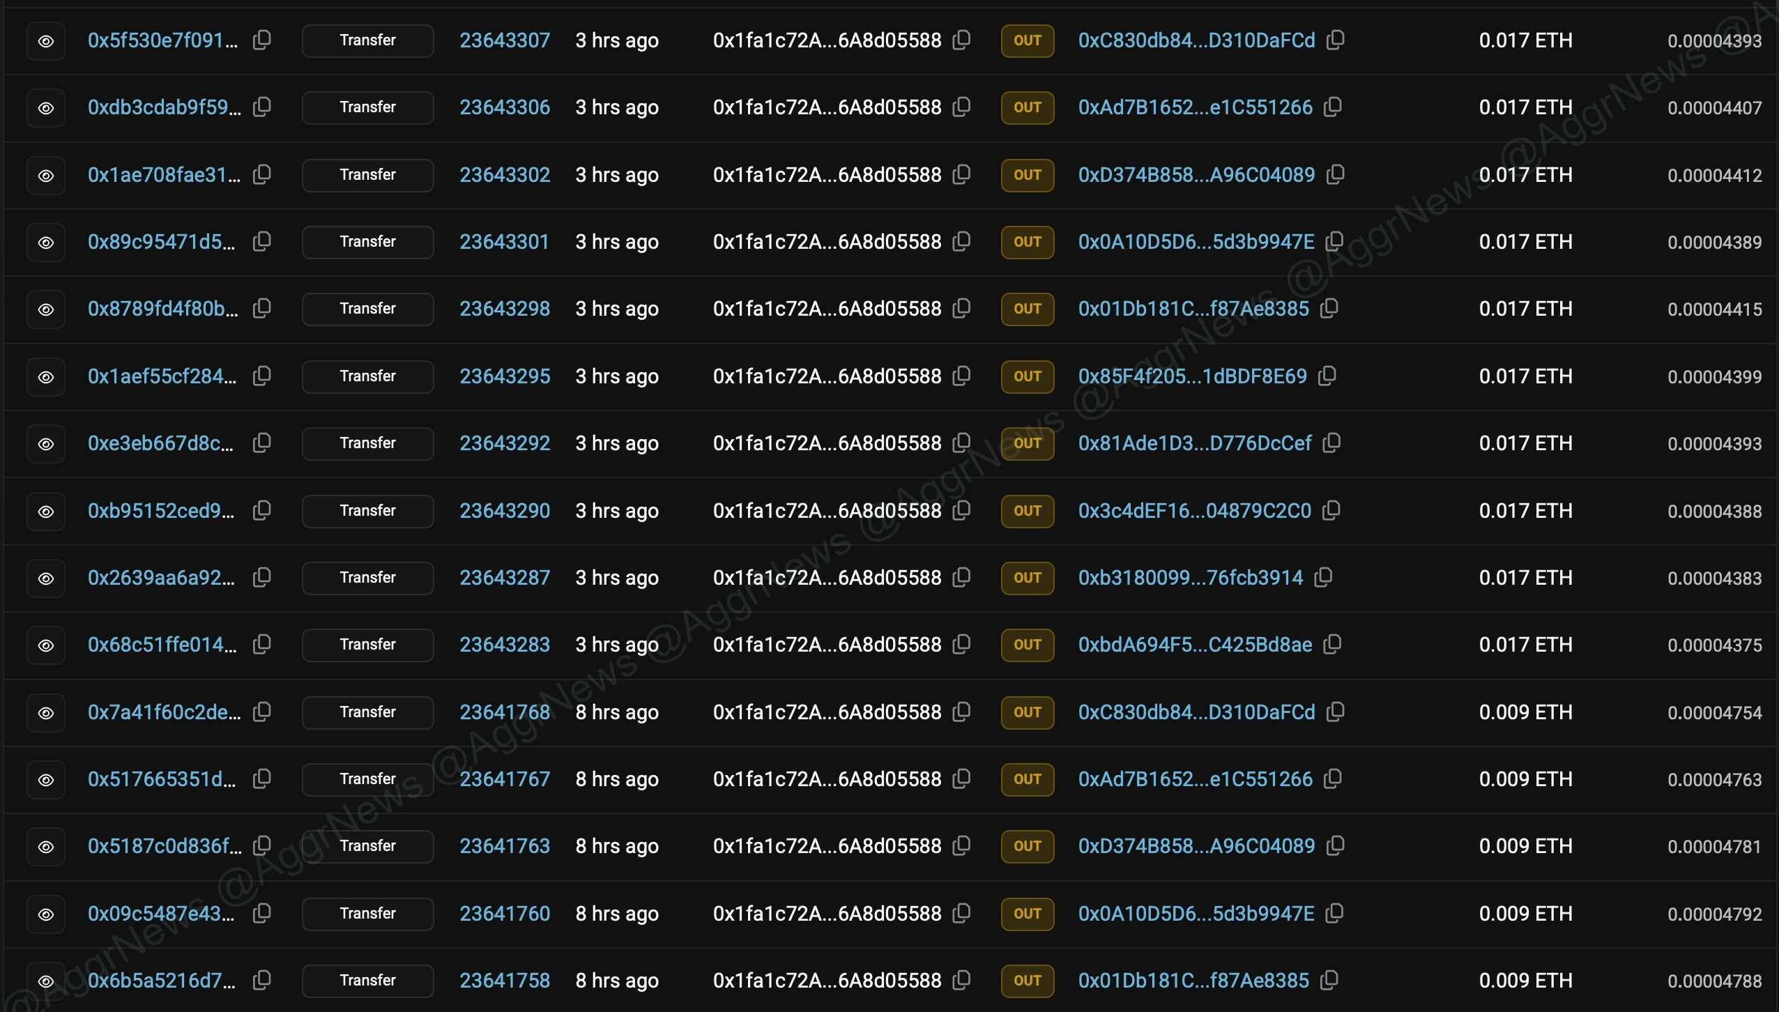
Task: Copy recipient address 0x3c4dEF16...04879C2C0
Action: click(1331, 511)
